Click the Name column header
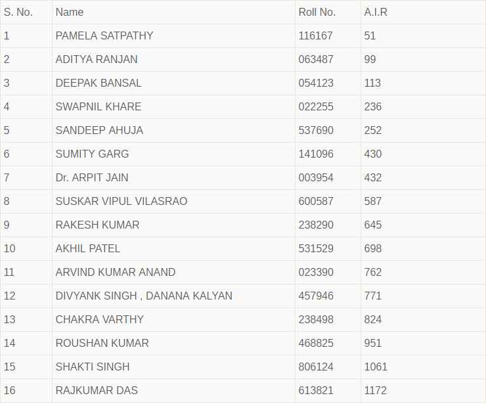Screen dimensions: 486x404 (x=70, y=12)
